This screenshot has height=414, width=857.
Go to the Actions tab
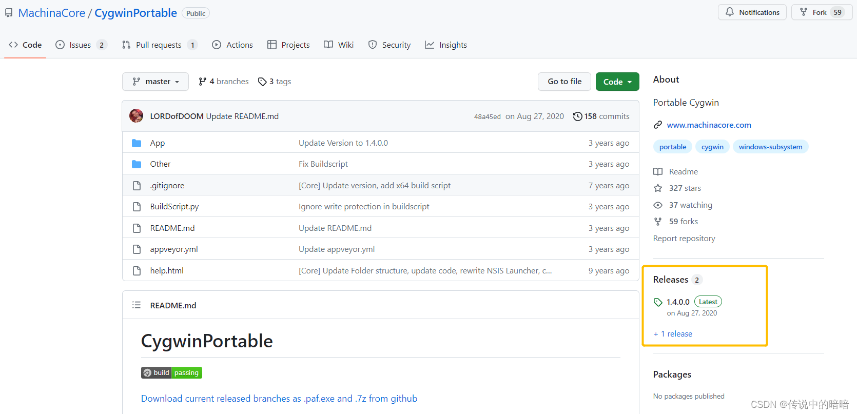click(x=232, y=45)
